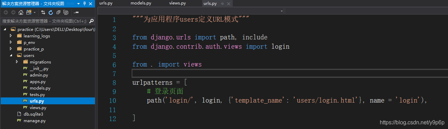Screen dimensions: 448x129
Task: Select admin.py in the tree
Action: coord(39,75)
